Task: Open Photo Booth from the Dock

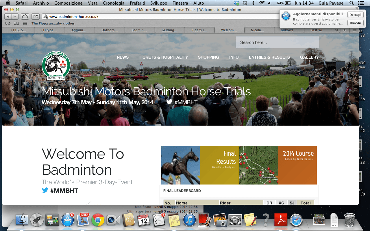Action: click(x=204, y=220)
